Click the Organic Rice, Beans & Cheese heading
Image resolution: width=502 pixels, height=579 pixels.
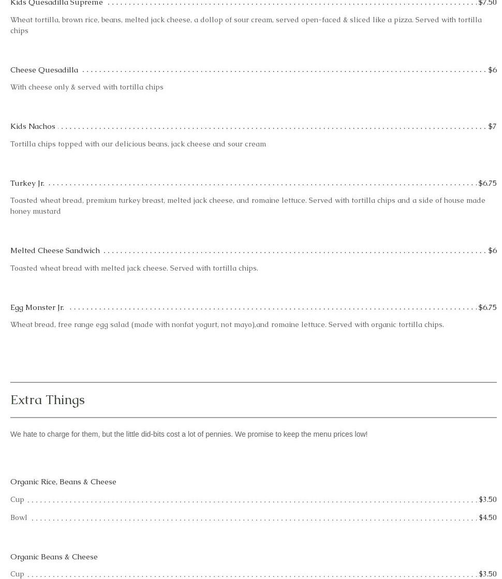63,482
